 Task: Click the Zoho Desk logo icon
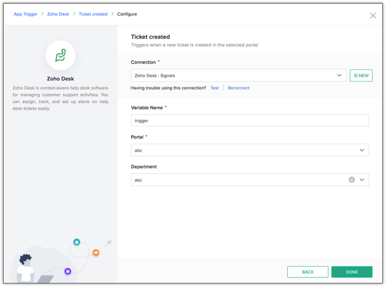(x=60, y=55)
